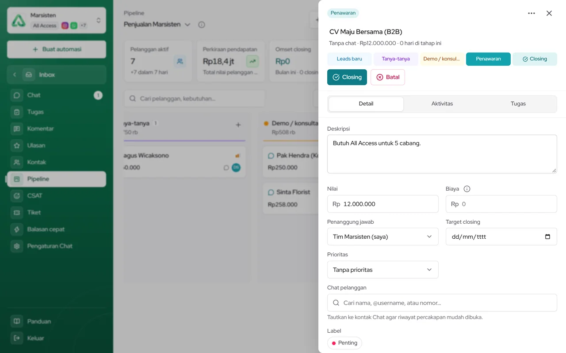Close the deal detail panel
Screen dimensions: 566x353
coord(549,13)
